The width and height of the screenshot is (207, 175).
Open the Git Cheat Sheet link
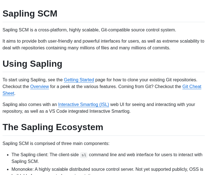click(x=102, y=90)
